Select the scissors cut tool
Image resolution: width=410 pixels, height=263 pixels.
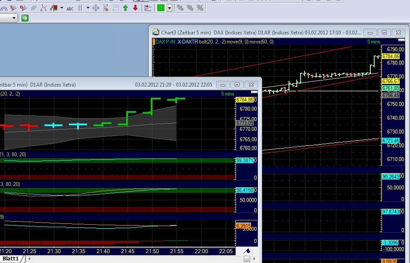[106, 8]
